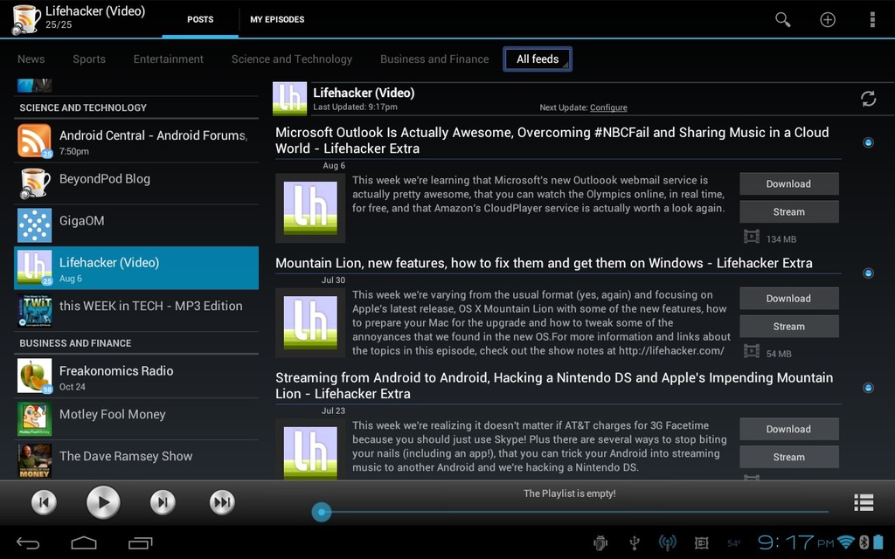
Task: Tap the TWiT MP3 Edition feed icon
Action: point(34,311)
